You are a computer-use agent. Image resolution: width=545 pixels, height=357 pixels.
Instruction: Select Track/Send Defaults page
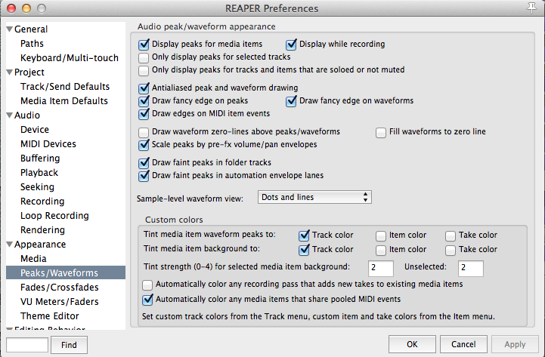click(x=65, y=87)
